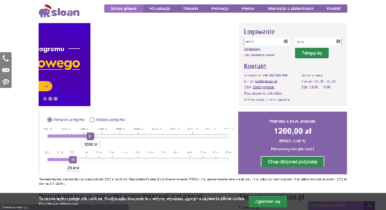Image resolution: width=386 pixels, height=210 pixels.
Task: Select Pierwsza pożyczka radio button
Action: [50, 120]
